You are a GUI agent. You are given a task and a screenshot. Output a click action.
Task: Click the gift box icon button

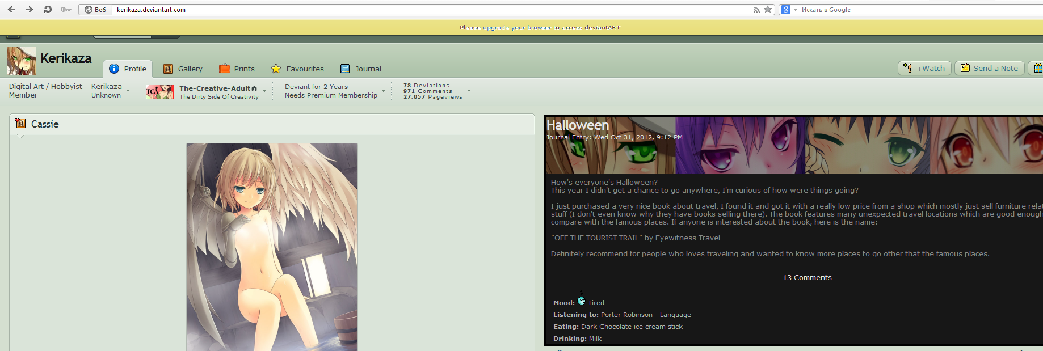click(x=1036, y=68)
